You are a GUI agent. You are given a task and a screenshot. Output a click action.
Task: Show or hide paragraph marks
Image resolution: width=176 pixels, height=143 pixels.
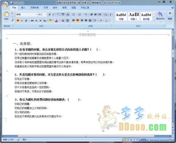pyautogui.click(x=111, y=14)
